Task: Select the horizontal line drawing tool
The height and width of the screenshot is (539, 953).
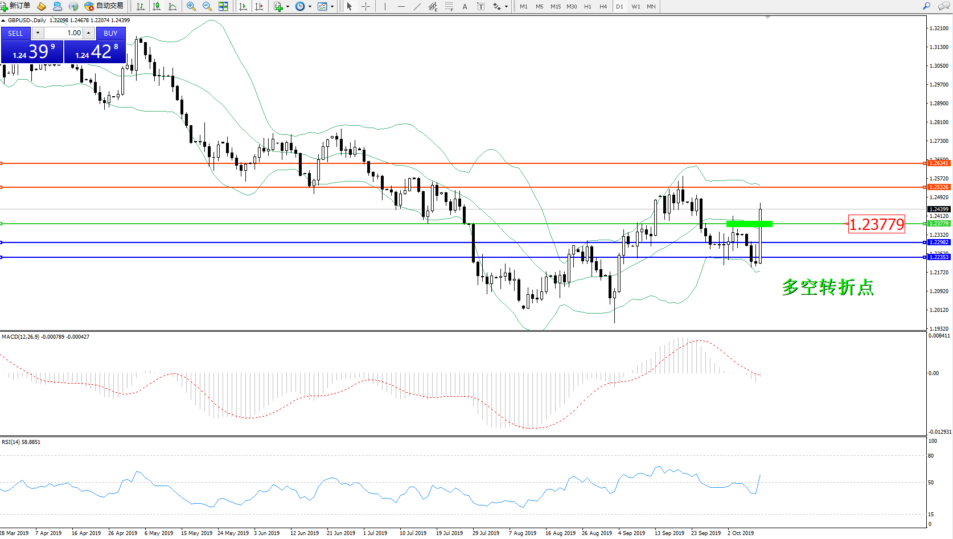Action: tap(401, 6)
